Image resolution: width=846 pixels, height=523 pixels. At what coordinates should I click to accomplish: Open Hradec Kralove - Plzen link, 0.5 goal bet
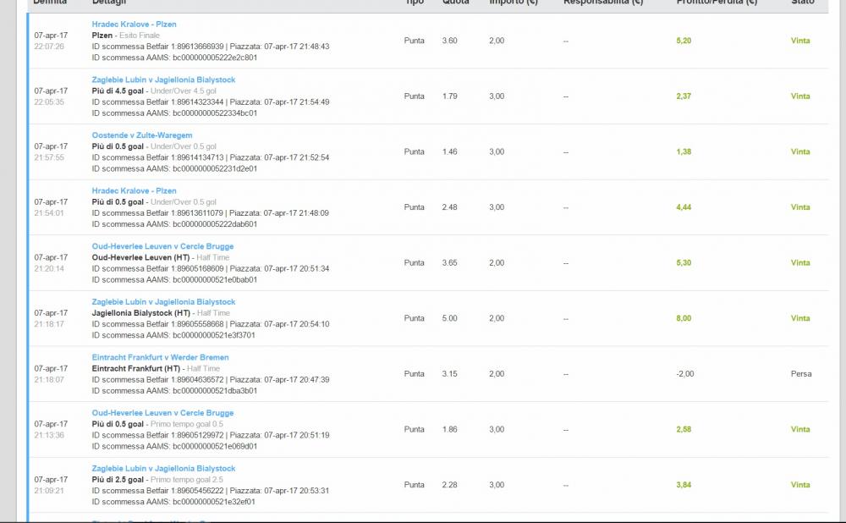[x=134, y=191]
